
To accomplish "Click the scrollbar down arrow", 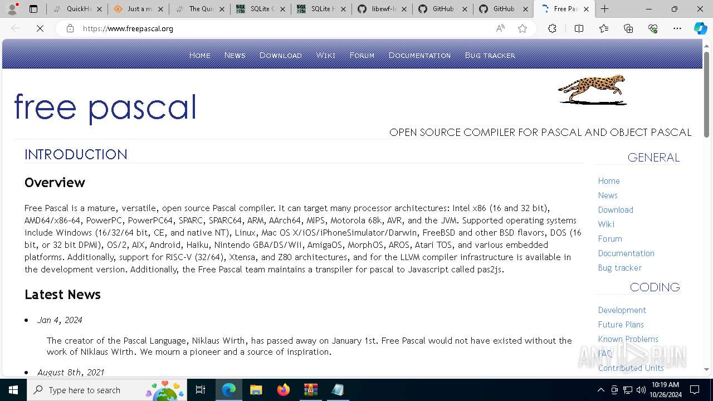I will [x=706, y=369].
